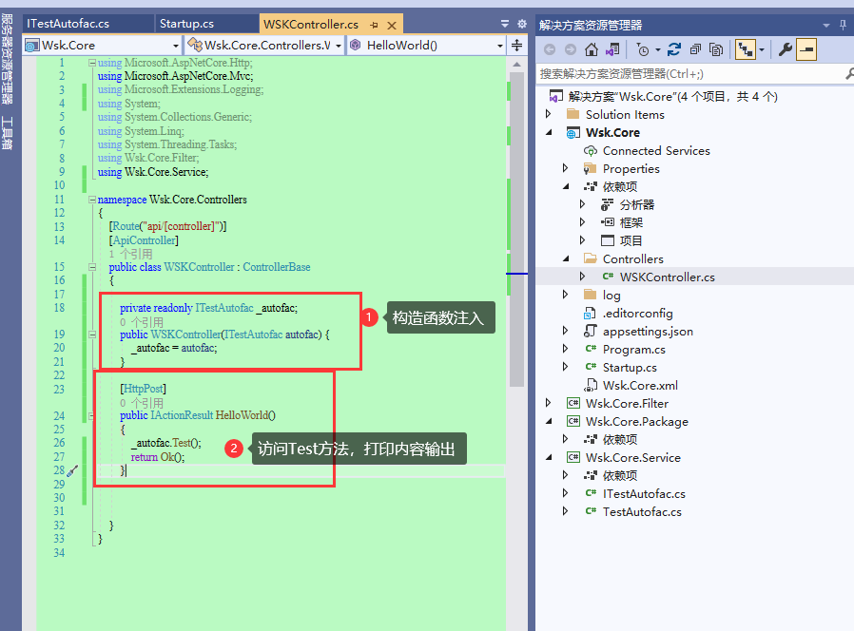Image resolution: width=854 pixels, height=631 pixels.
Task: Click the Wsk.Core project globe icon
Action: pyautogui.click(x=573, y=132)
